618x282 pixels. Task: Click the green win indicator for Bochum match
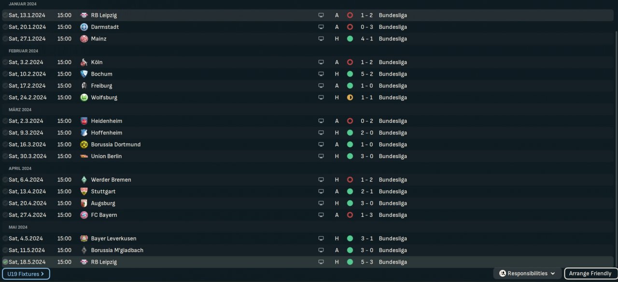pos(350,74)
